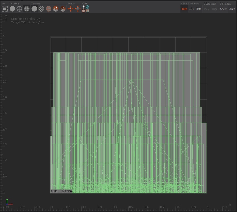Click the cyan refresh arrows icon
Viewport: 237px width, 212px height.
[87, 7]
